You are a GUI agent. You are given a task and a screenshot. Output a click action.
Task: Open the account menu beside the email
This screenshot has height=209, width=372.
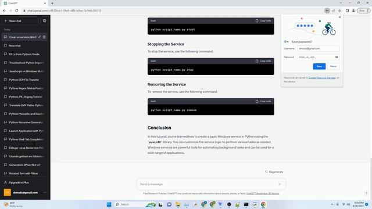pos(45,192)
